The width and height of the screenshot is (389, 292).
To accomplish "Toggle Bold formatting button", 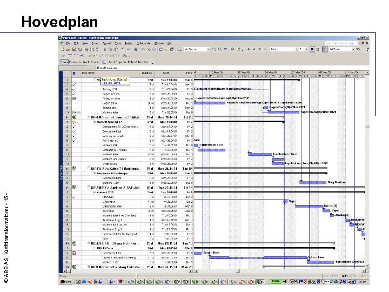I will pos(312,49).
